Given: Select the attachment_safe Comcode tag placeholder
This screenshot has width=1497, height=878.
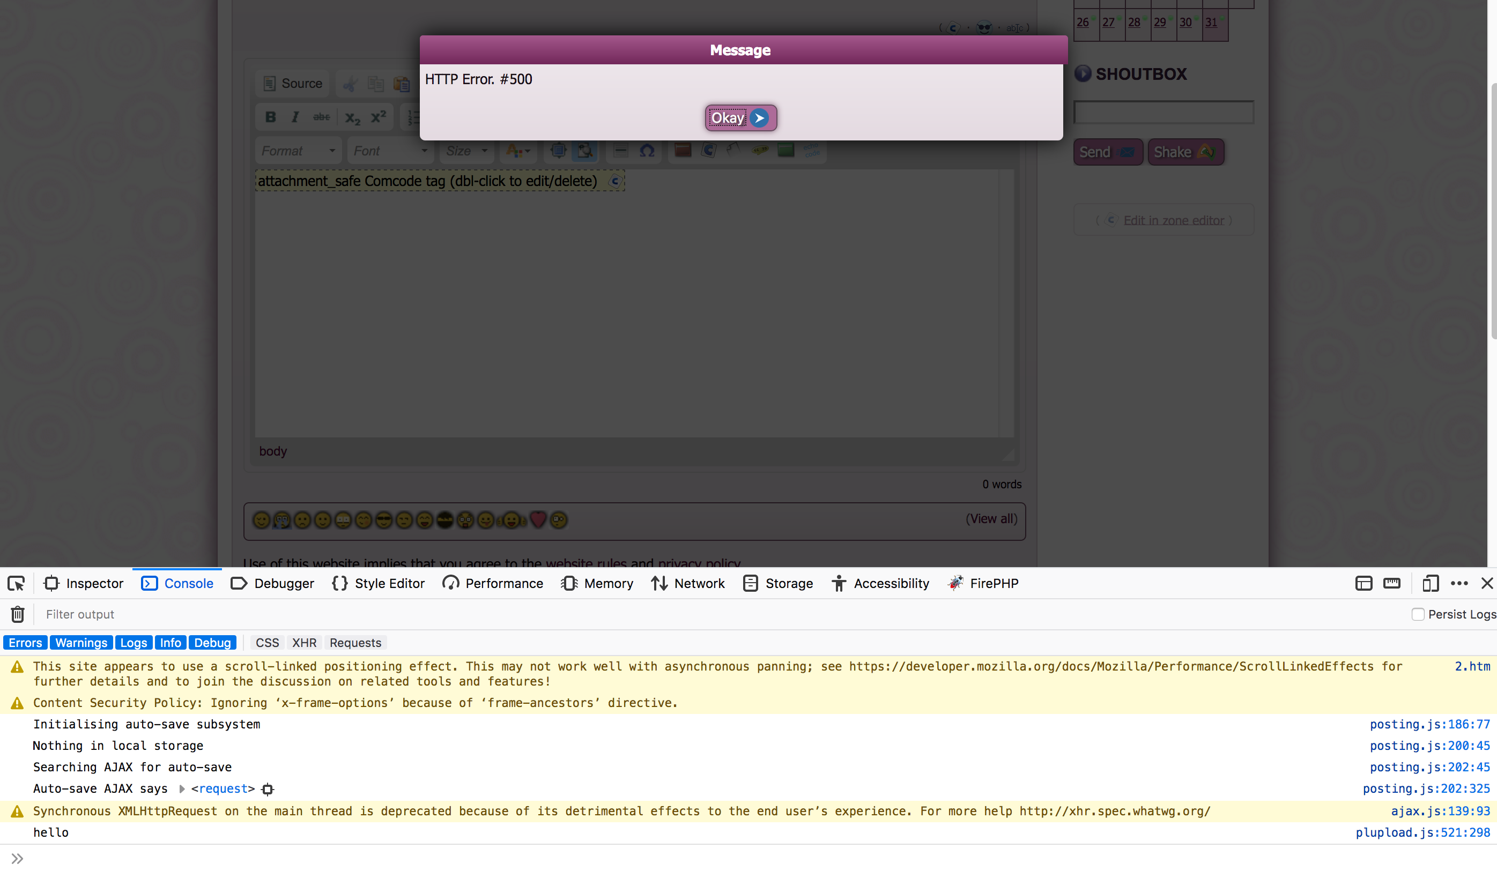Looking at the screenshot, I should click(x=440, y=181).
